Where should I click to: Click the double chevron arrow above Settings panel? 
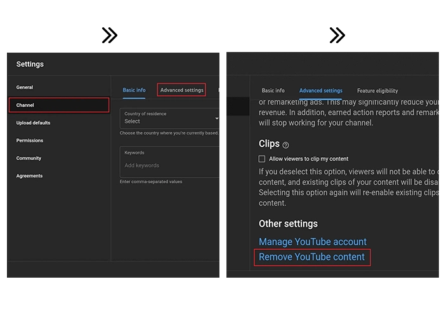pos(109,36)
